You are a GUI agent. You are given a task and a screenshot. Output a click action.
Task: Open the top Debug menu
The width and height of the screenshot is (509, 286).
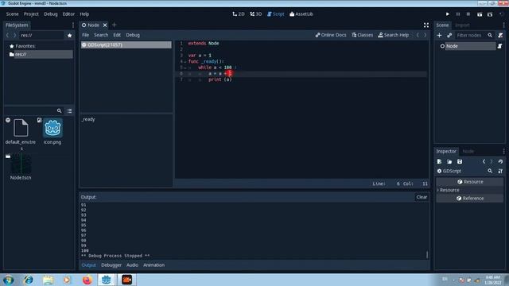pos(51,14)
